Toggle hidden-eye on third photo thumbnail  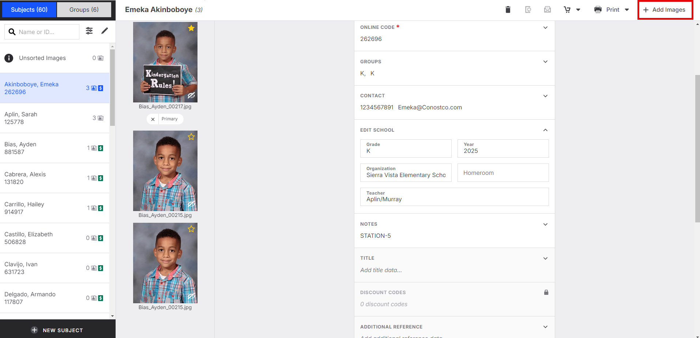tap(191, 296)
